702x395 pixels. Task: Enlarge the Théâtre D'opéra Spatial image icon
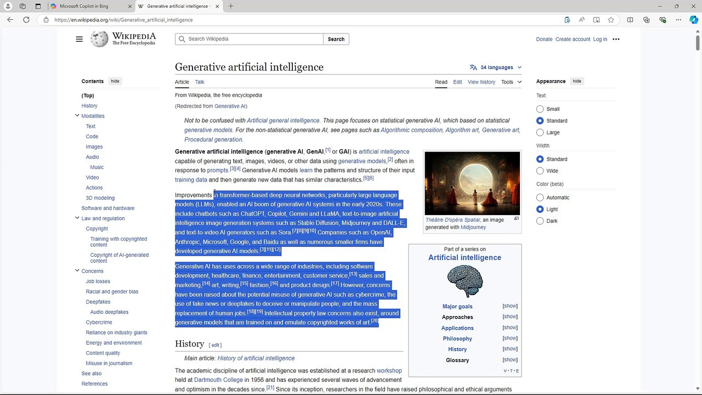(516, 219)
